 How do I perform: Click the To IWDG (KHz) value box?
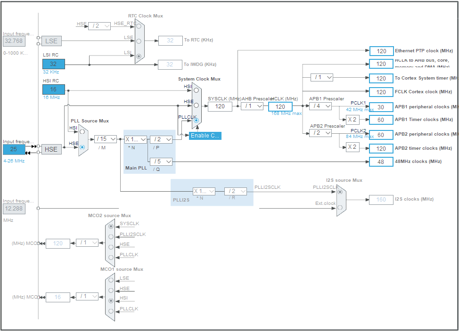pos(170,65)
